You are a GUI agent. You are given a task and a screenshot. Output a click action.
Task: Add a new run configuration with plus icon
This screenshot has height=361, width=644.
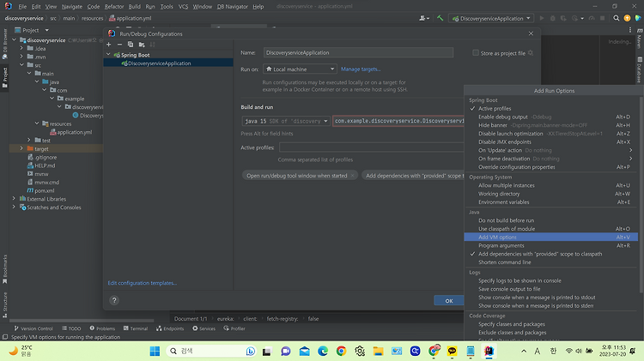click(109, 45)
